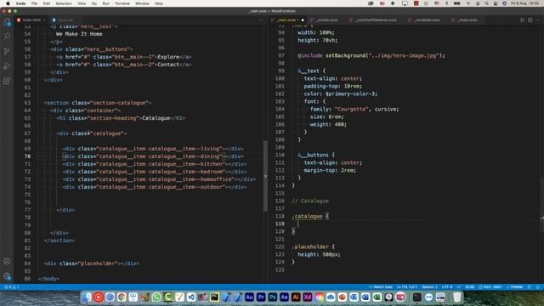
Task: Click the Ln, Col cursor position indicator
Action: (406, 287)
